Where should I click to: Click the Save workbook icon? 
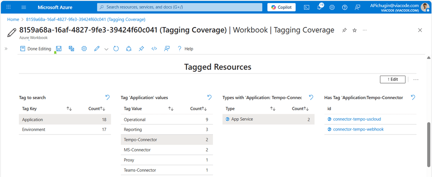point(59,49)
